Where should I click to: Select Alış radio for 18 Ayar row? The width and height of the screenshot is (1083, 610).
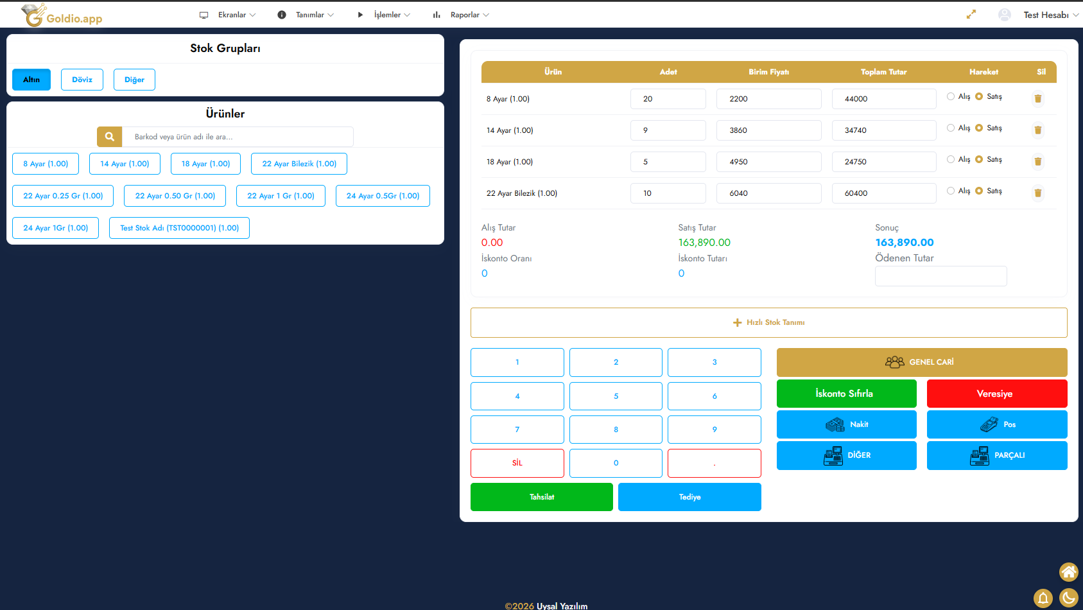coord(951,159)
